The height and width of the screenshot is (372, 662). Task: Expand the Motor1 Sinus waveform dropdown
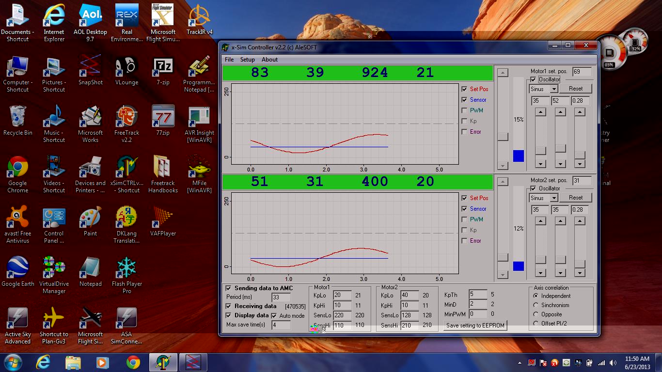[553, 89]
